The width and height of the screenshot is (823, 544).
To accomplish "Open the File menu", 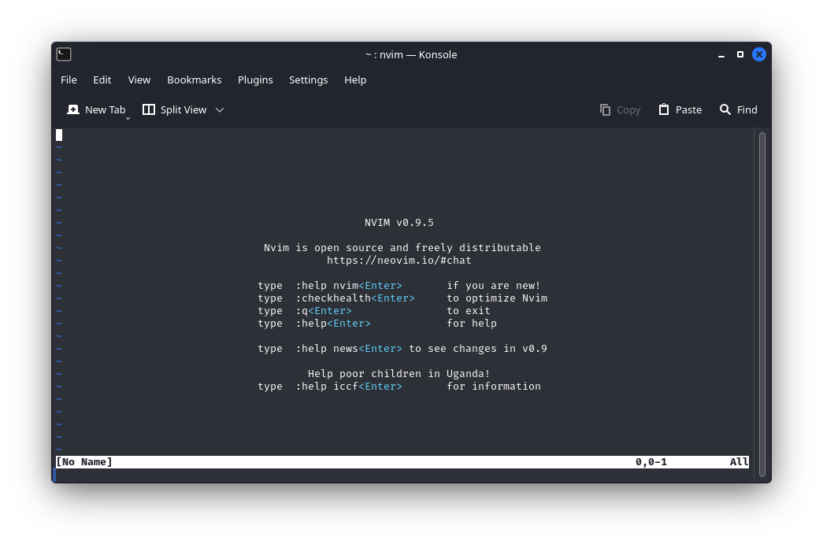I will pos(69,80).
